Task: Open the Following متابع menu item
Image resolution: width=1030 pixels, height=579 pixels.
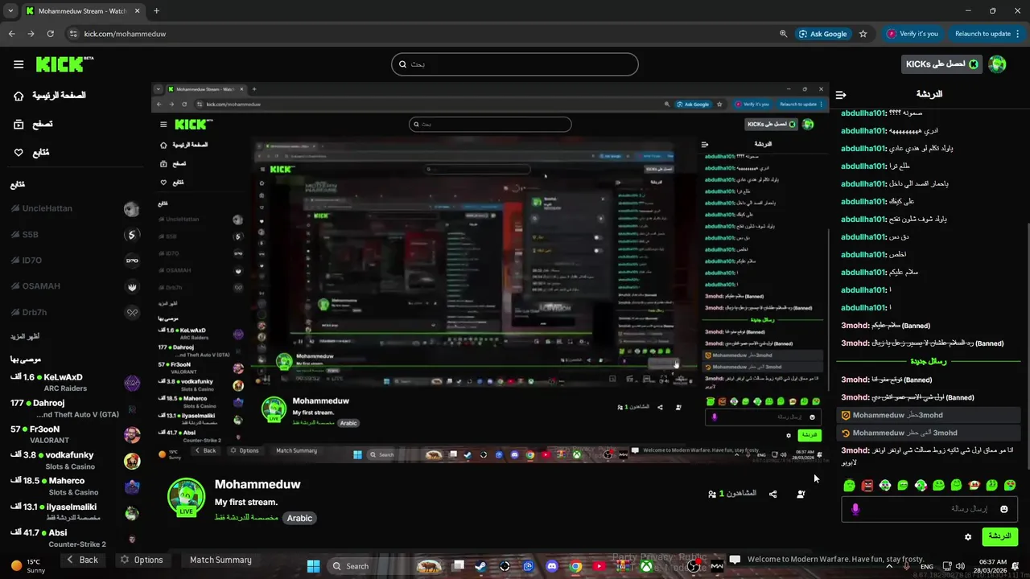Action: tap(31, 153)
